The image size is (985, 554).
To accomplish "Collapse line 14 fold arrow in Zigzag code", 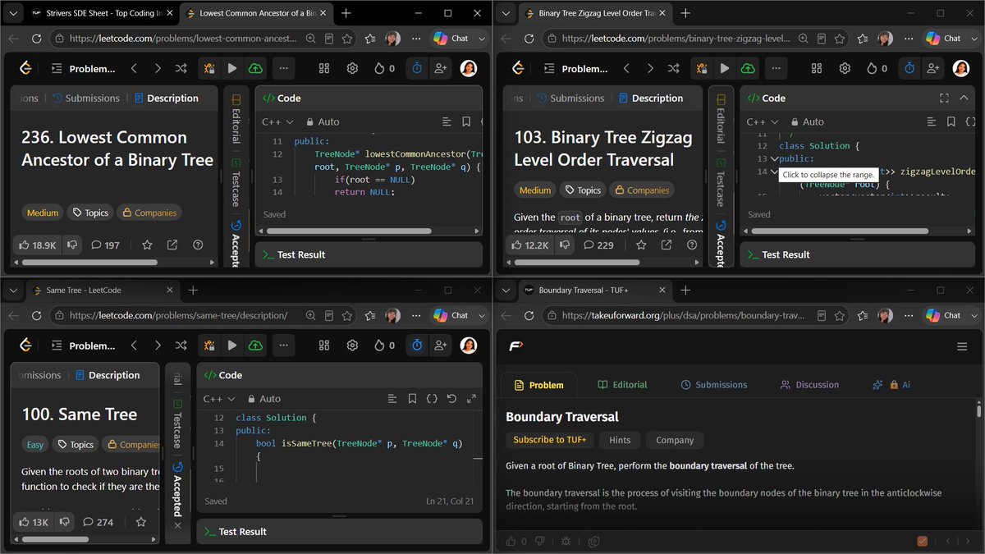I will (x=774, y=172).
